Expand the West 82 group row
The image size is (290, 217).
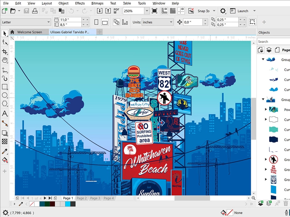click(266, 179)
